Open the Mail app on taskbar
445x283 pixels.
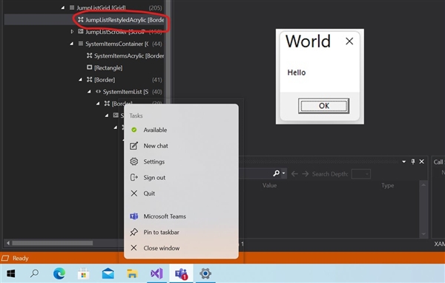pos(108,273)
